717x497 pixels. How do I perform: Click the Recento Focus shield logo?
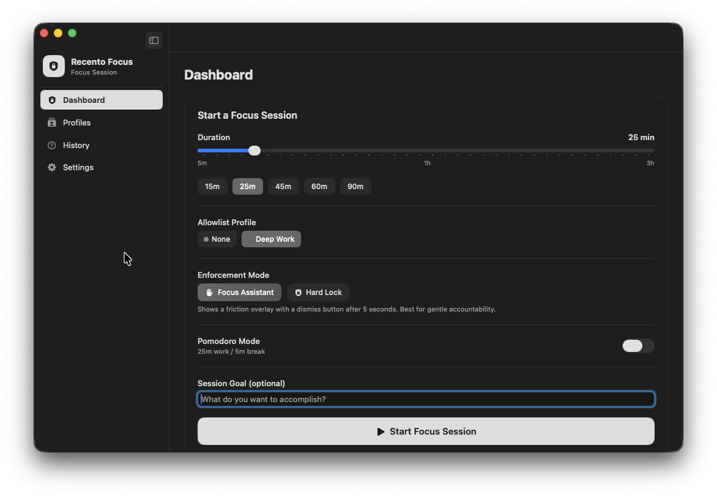click(x=54, y=66)
